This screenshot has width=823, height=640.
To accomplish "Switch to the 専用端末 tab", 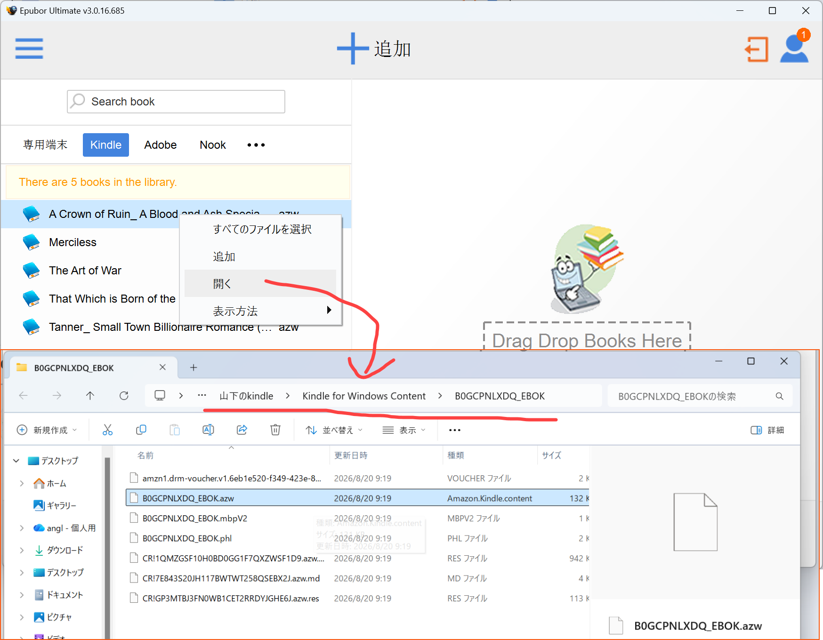I will pyautogui.click(x=45, y=145).
